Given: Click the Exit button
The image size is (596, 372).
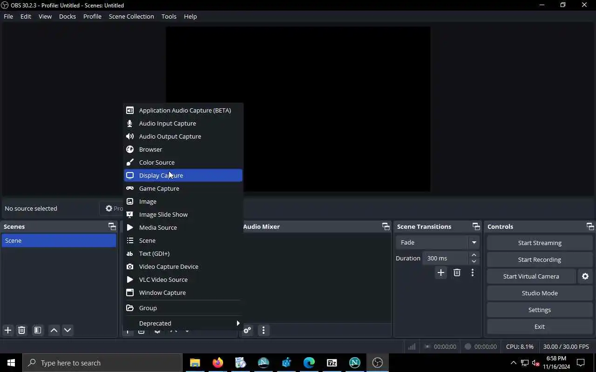Looking at the screenshot, I should point(540,326).
